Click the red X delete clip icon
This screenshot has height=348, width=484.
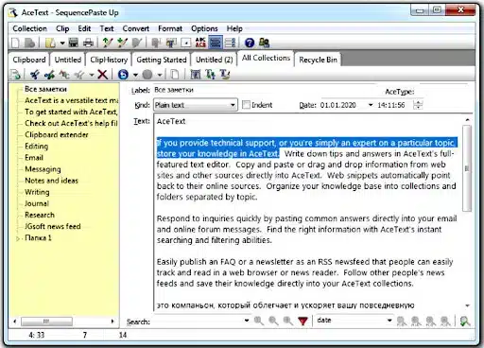click(102, 75)
